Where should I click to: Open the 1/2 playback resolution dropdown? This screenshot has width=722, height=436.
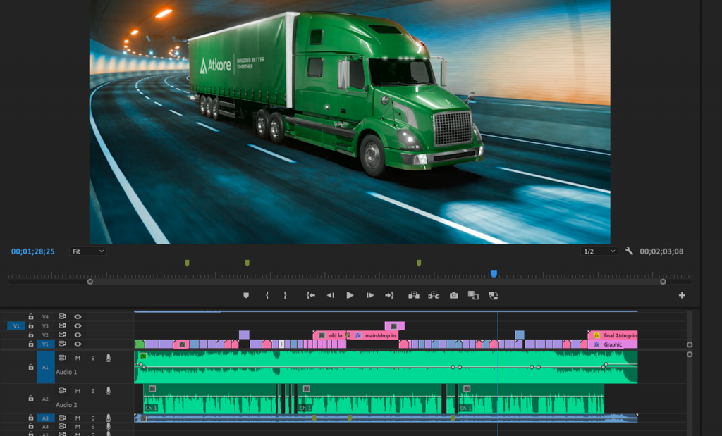pos(599,251)
